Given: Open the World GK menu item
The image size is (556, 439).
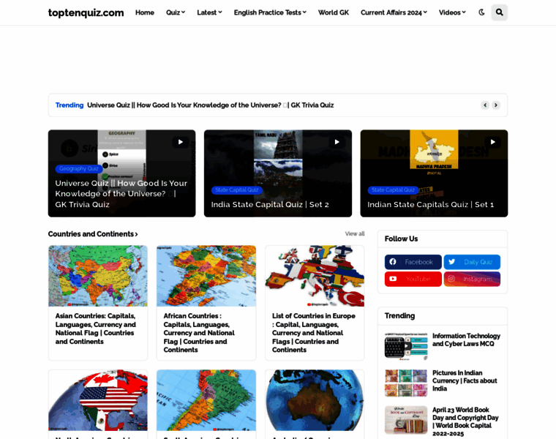Looking at the screenshot, I should click(x=333, y=12).
